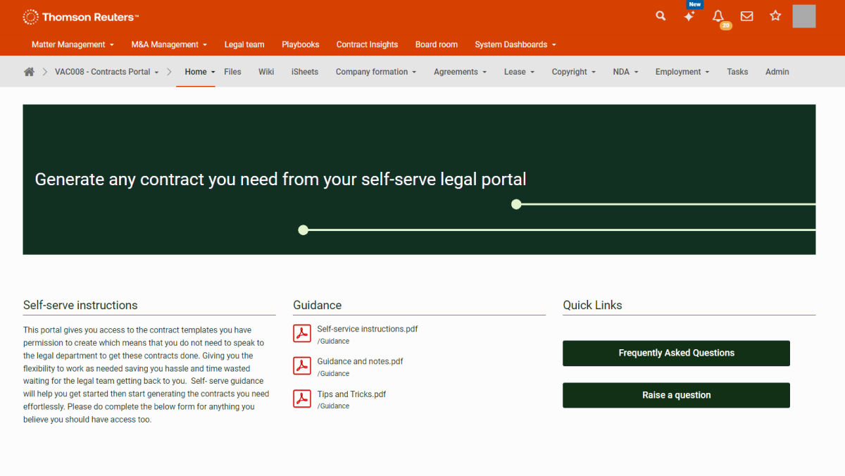Expand the VAC008 - Contracts Portal breadcrumb
The height and width of the screenshot is (476, 845).
(x=106, y=72)
